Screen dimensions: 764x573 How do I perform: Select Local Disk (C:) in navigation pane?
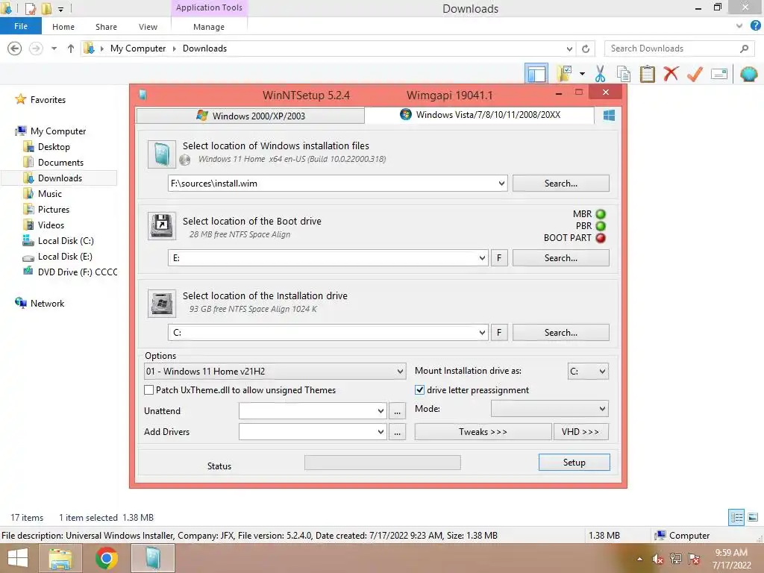tap(66, 241)
